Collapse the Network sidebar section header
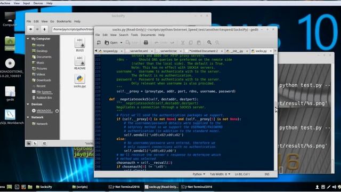 click(28, 117)
